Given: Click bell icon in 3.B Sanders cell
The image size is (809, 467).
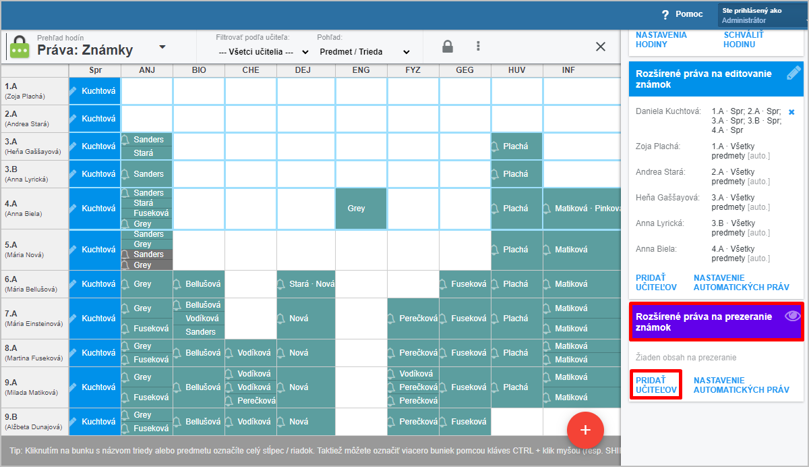Looking at the screenshot, I should (x=125, y=174).
